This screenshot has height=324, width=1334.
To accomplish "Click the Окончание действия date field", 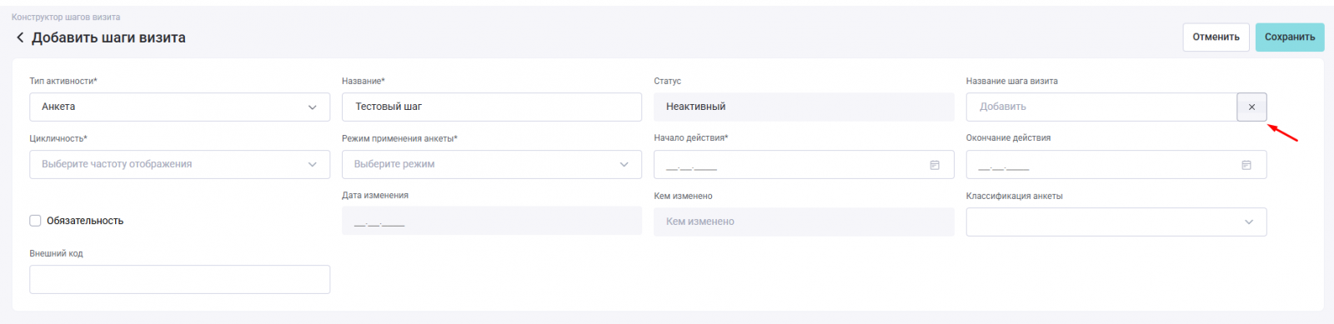I will (1116, 164).
